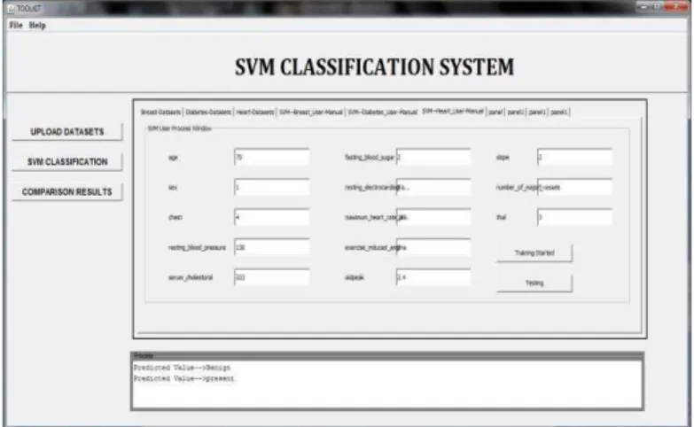Viewport: 694px width, 427px height.
Task: Select the panel tab next to SVM-Heart_User-Manual
Action: point(495,112)
